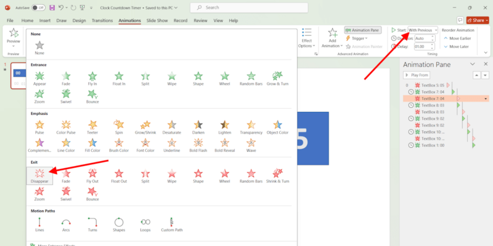The image size is (493, 246).
Task: Click the Play From button
Action: pyautogui.click(x=417, y=75)
